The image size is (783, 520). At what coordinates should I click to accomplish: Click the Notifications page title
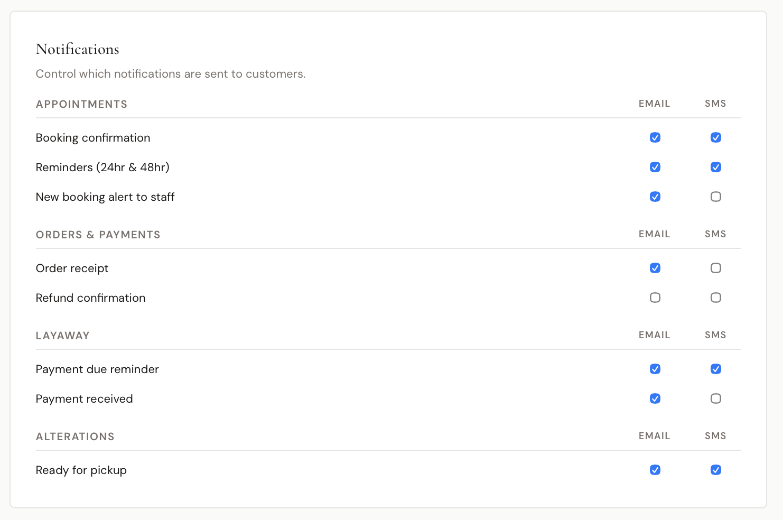(x=78, y=49)
